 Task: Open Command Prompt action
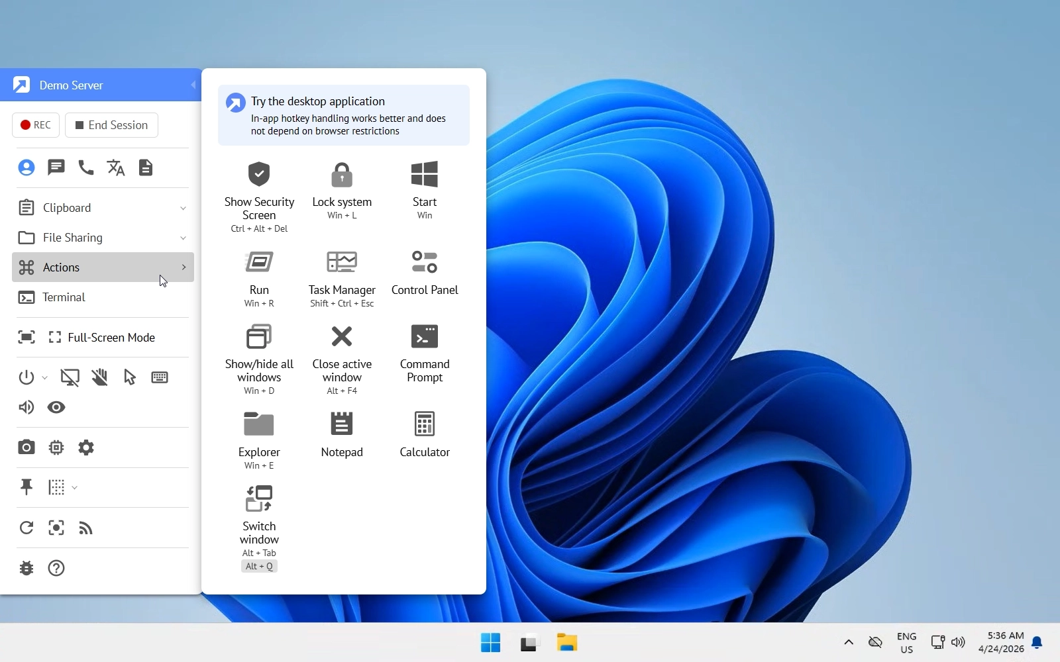(425, 353)
